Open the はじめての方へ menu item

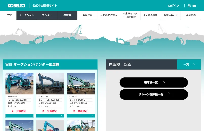coord(109,15)
